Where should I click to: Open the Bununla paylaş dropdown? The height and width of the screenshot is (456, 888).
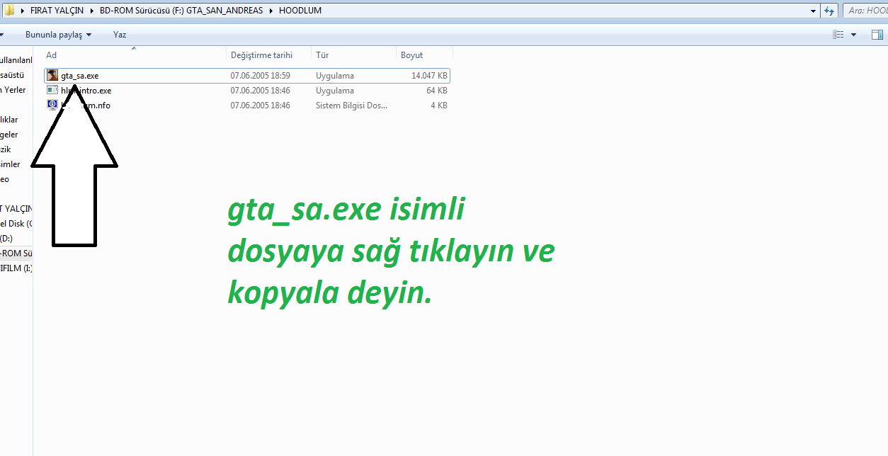pyautogui.click(x=59, y=35)
